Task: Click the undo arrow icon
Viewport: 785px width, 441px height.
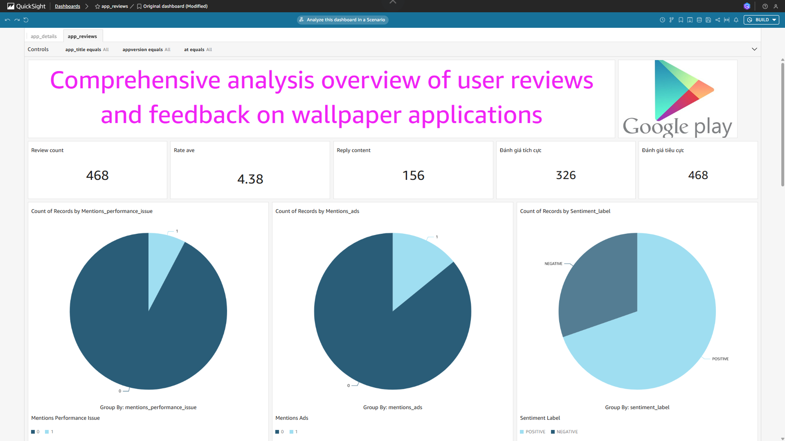Action: point(7,20)
